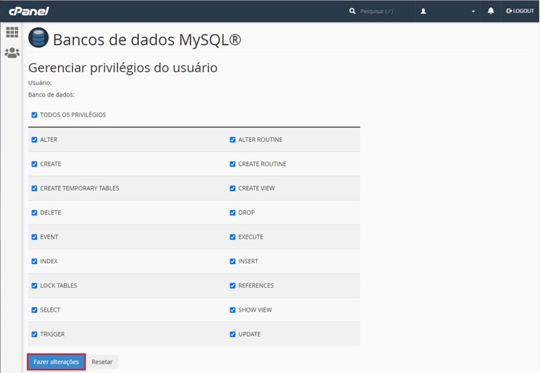Log out using the LOGOUT link
This screenshot has width=540, height=373.
[x=519, y=11]
